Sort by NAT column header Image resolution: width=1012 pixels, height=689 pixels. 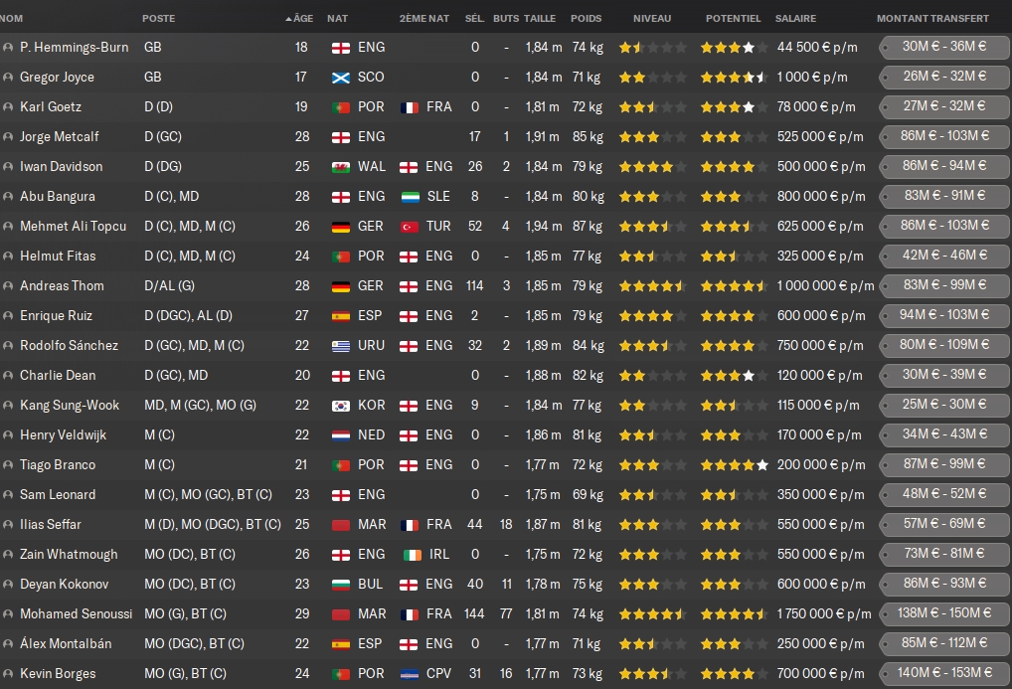point(338,18)
